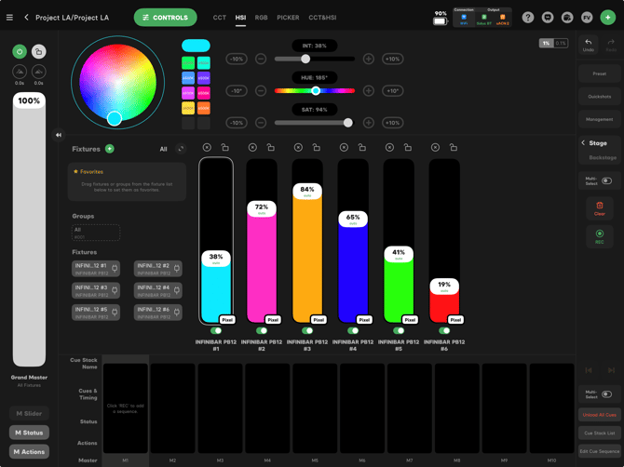
Task: Click the Undo arrow button
Action: coord(589,45)
